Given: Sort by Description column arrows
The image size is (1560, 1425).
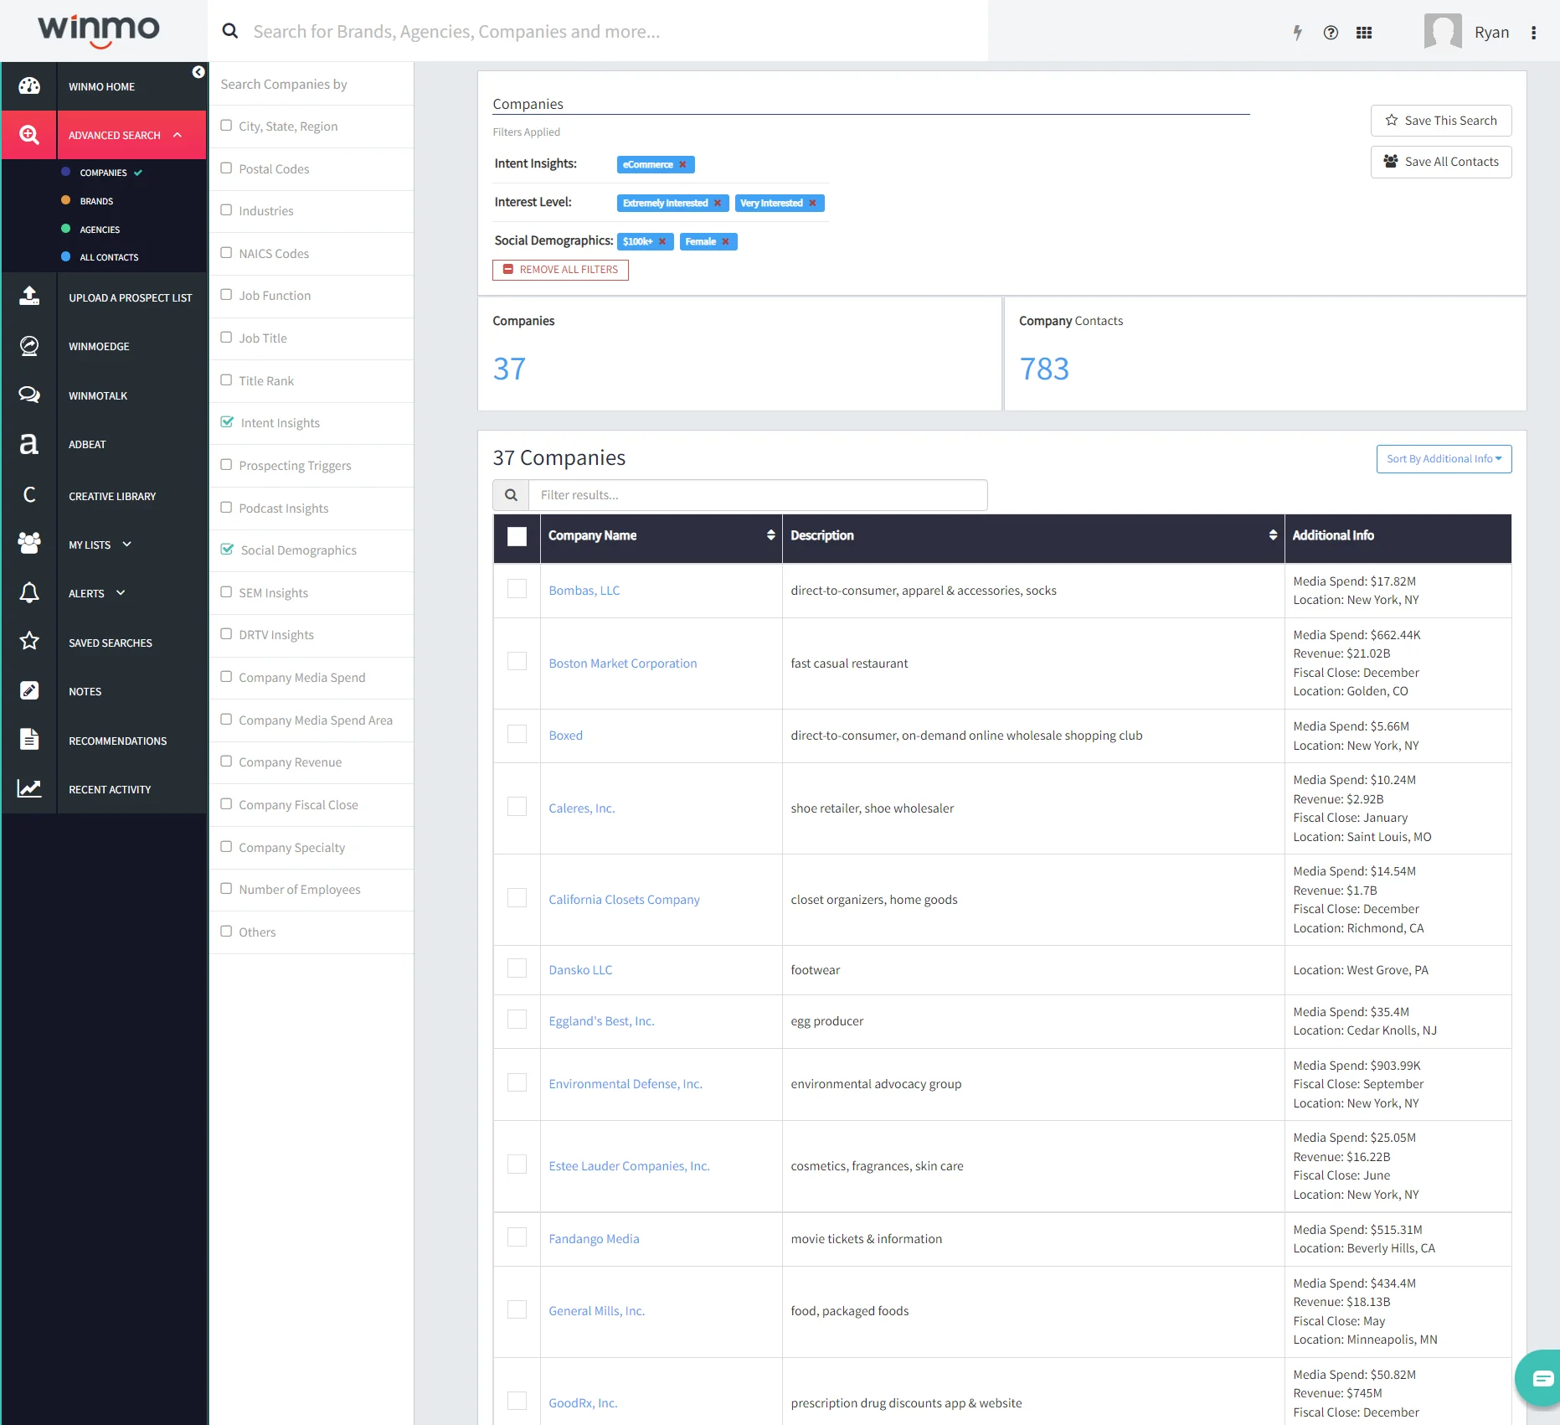Looking at the screenshot, I should pos(1273,535).
